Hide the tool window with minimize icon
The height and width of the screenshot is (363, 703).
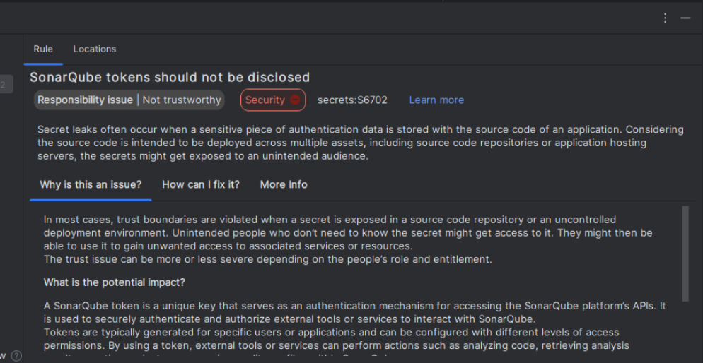coord(685,18)
